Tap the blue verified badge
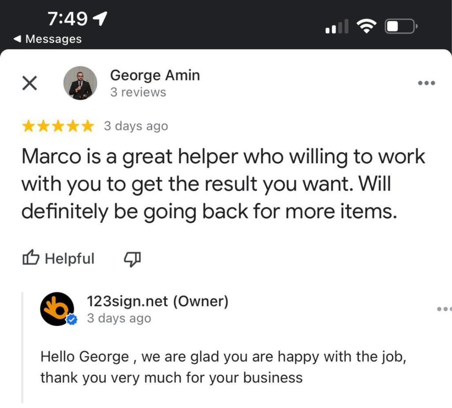Screen dimensions: 452x408 [x=72, y=320]
